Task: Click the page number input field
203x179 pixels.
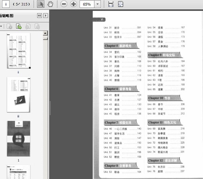Action: click(6, 4)
